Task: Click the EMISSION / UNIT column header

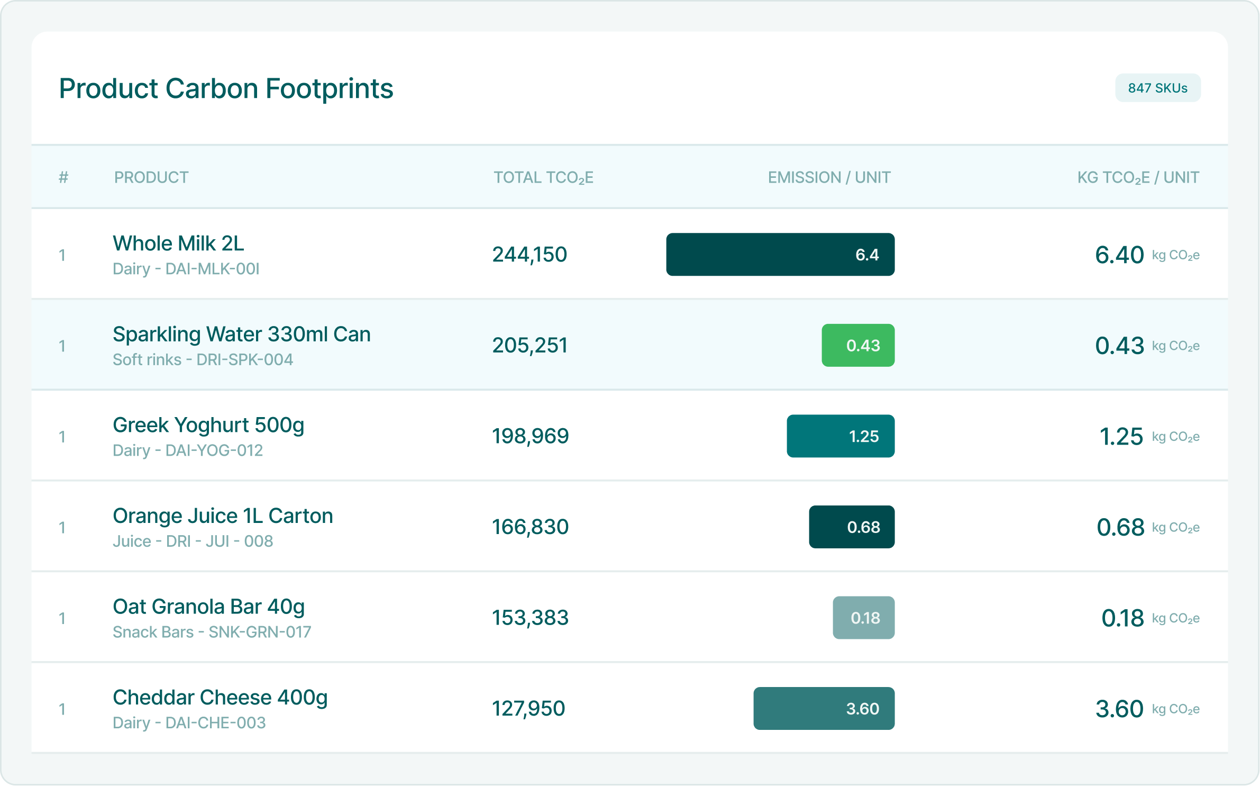Action: coord(829,177)
